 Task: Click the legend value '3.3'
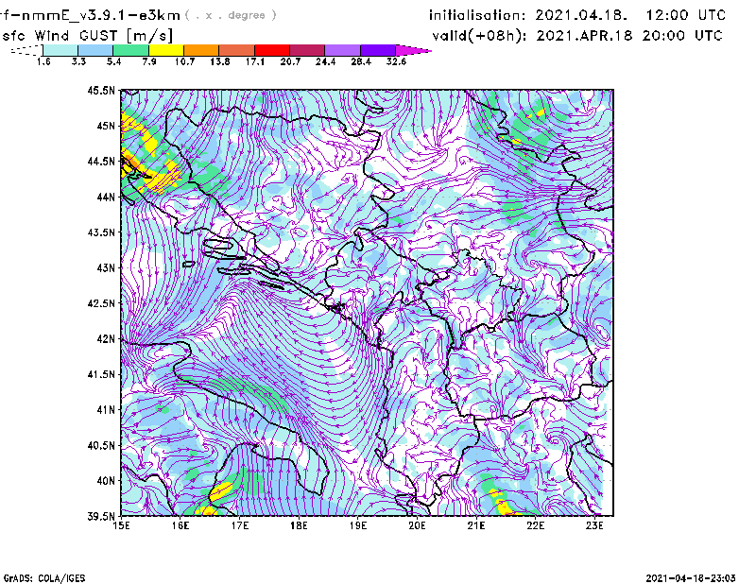pyautogui.click(x=78, y=61)
